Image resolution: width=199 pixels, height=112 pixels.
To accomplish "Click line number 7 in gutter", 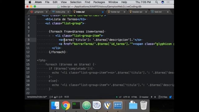I will 29,31.
